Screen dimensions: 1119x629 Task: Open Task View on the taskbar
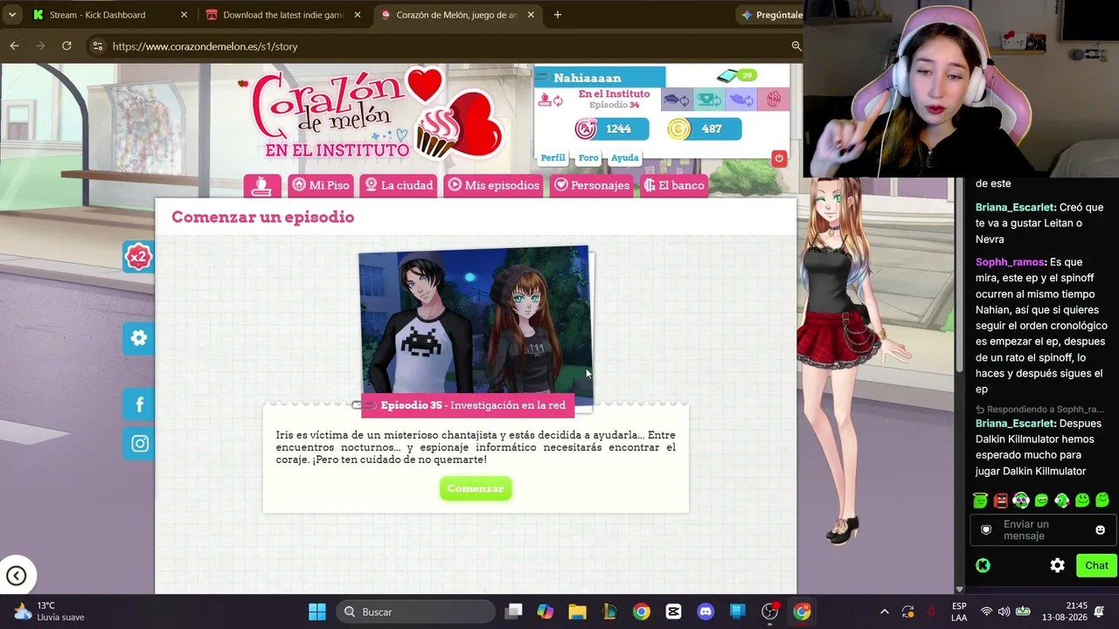click(513, 612)
